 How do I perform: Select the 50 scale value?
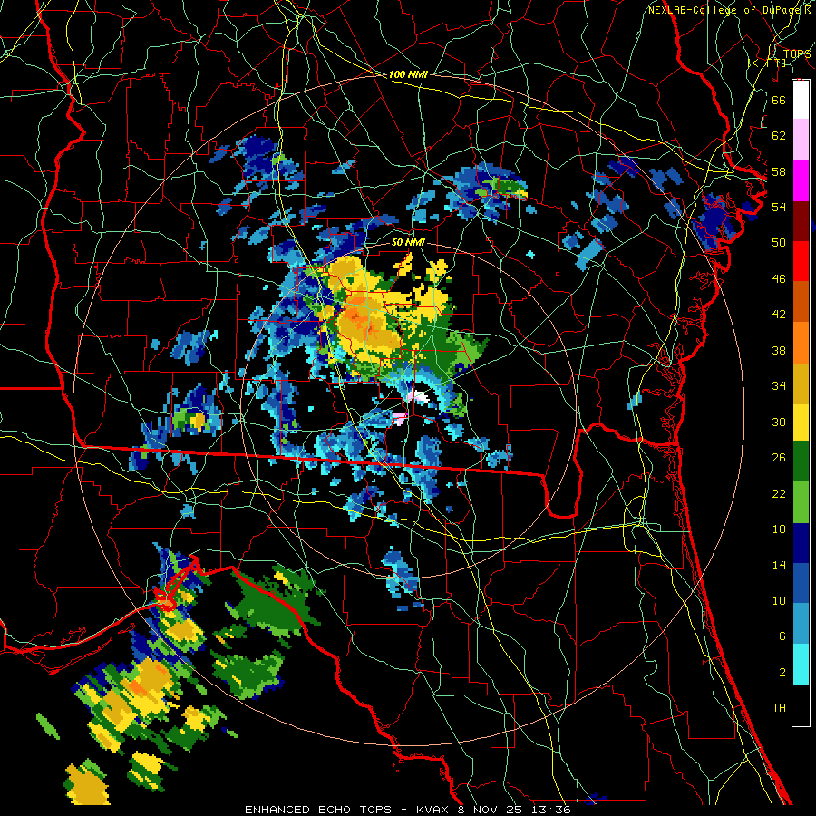click(x=779, y=242)
